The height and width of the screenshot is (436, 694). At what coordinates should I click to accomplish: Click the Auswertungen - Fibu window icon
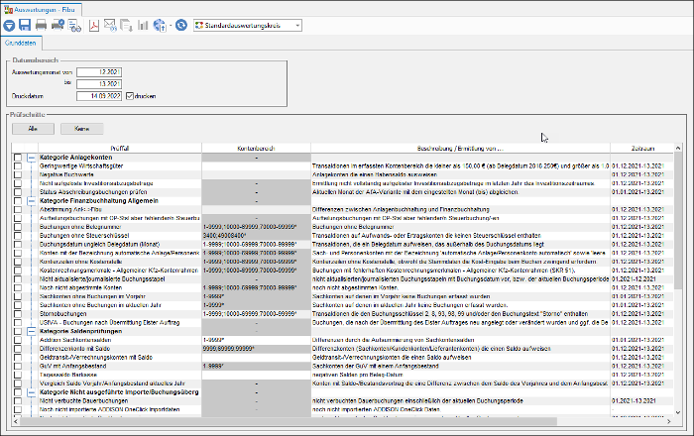click(x=8, y=9)
